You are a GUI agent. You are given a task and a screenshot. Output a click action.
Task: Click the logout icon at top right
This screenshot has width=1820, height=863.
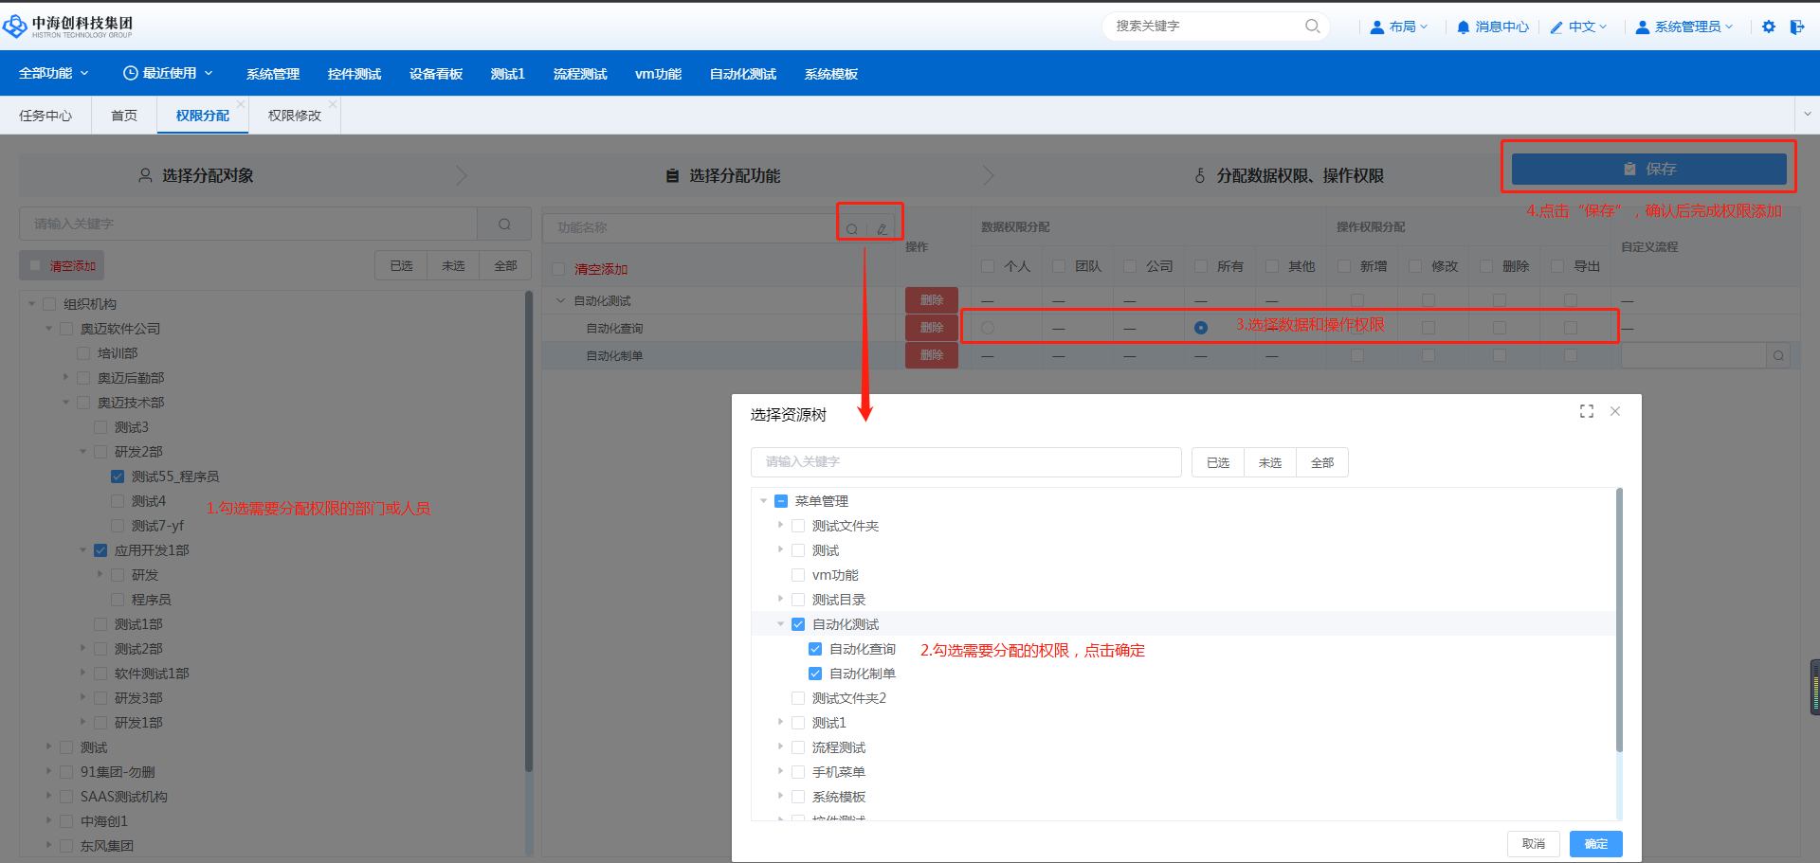click(x=1796, y=27)
